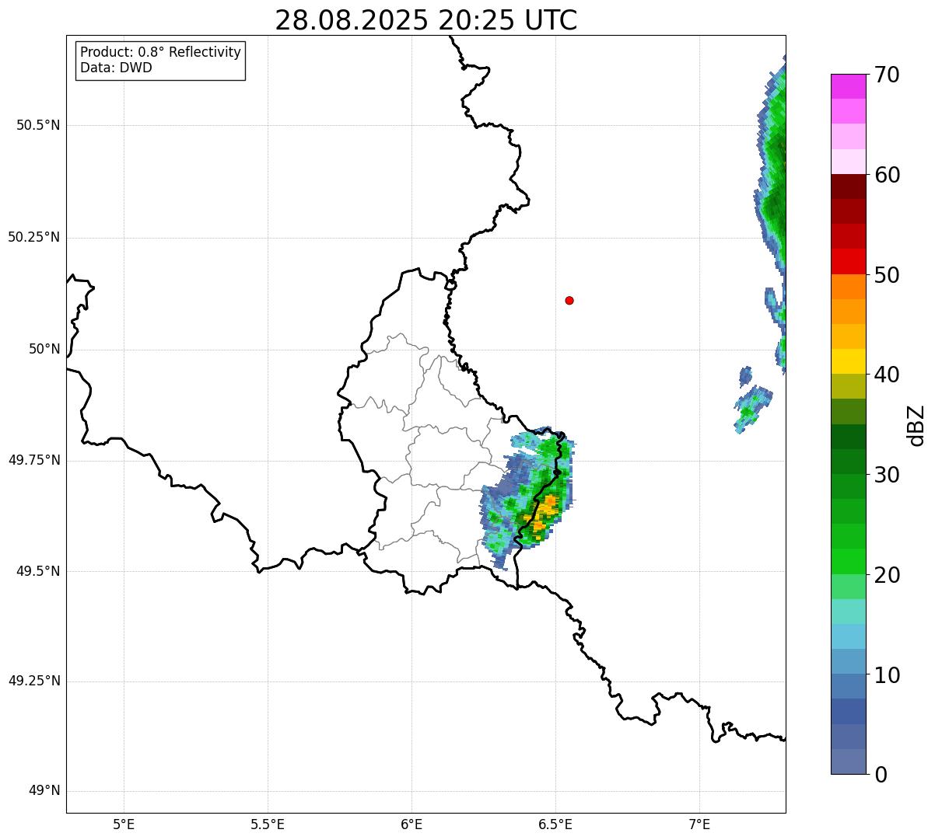The image size is (935, 840).
Task: Click the colorbar tick label 70
Action: [887, 75]
